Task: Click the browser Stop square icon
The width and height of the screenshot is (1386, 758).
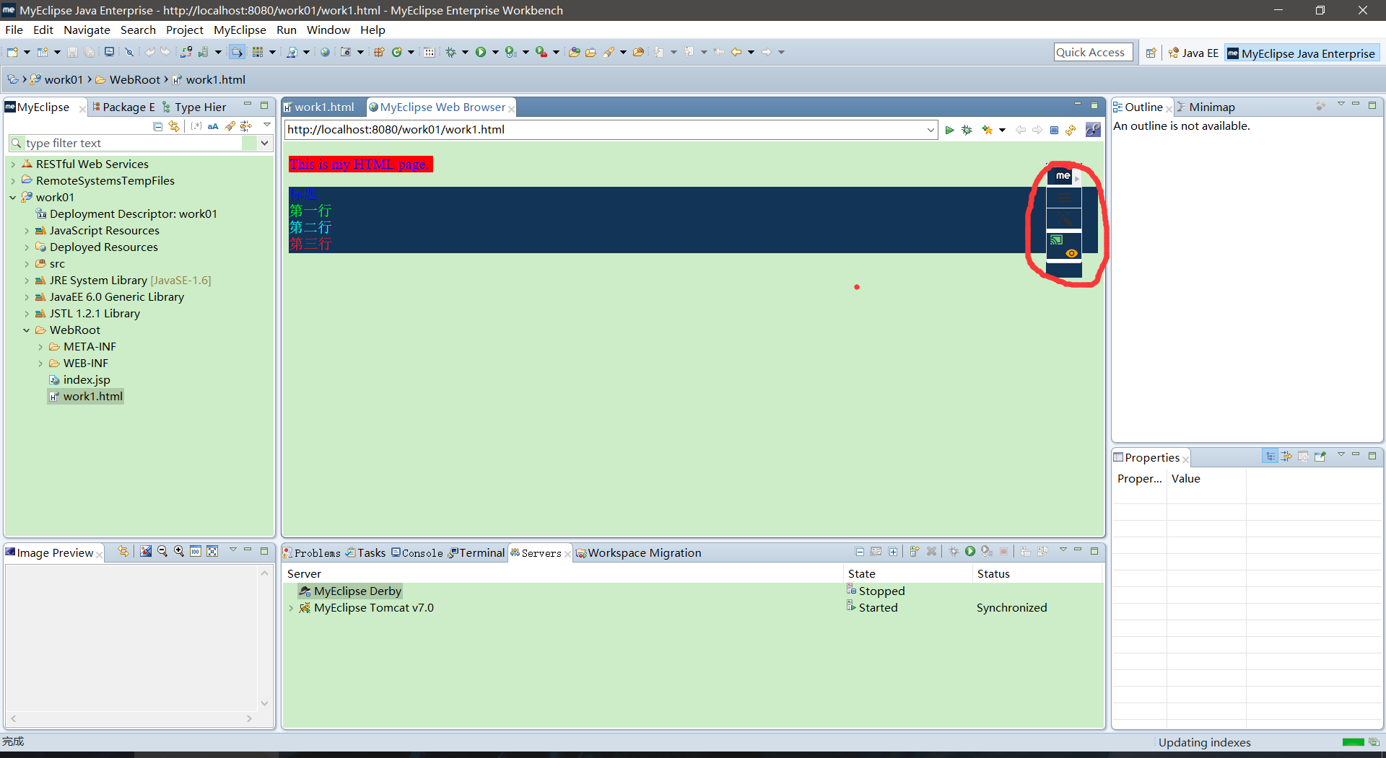Action: (1054, 130)
